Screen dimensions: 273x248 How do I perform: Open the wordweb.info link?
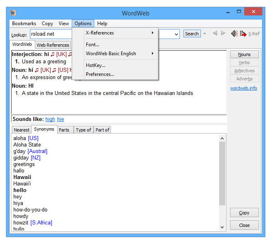coord(243,88)
